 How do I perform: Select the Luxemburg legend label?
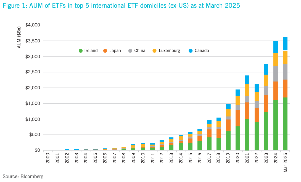click(170, 51)
